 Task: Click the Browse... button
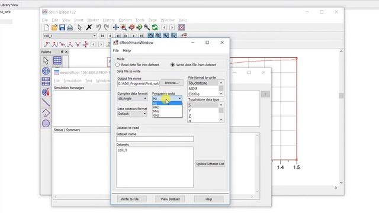[x=172, y=83]
